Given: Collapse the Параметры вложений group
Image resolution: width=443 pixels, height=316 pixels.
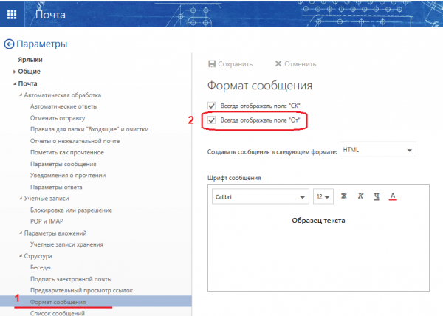Looking at the screenshot, I should 21,233.
